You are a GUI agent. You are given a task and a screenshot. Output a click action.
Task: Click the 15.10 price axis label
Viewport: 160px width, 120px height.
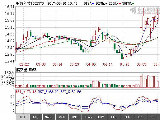pos(10,27)
